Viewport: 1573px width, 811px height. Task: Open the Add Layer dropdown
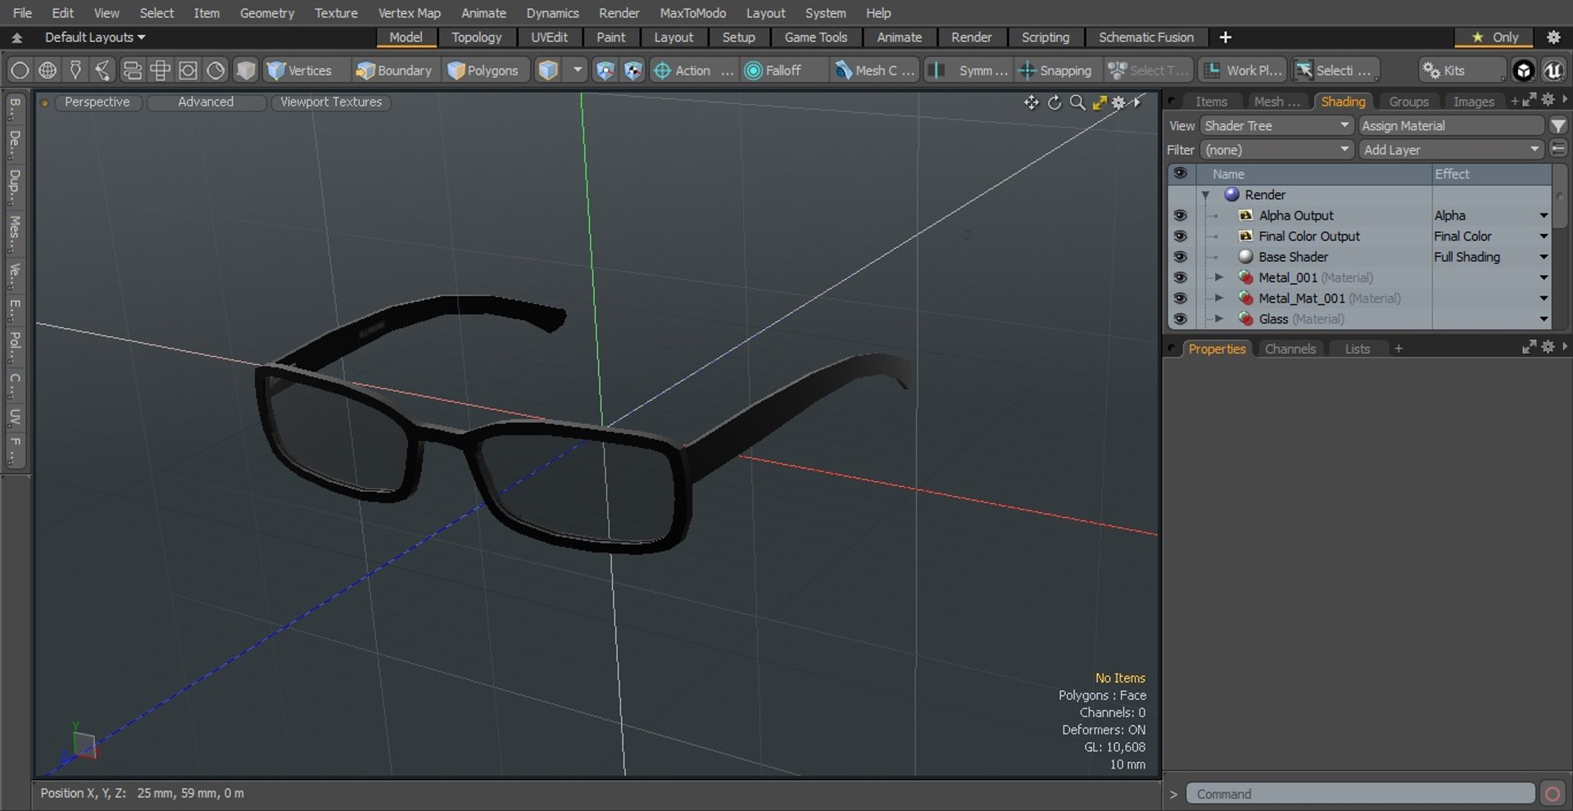coord(1451,150)
